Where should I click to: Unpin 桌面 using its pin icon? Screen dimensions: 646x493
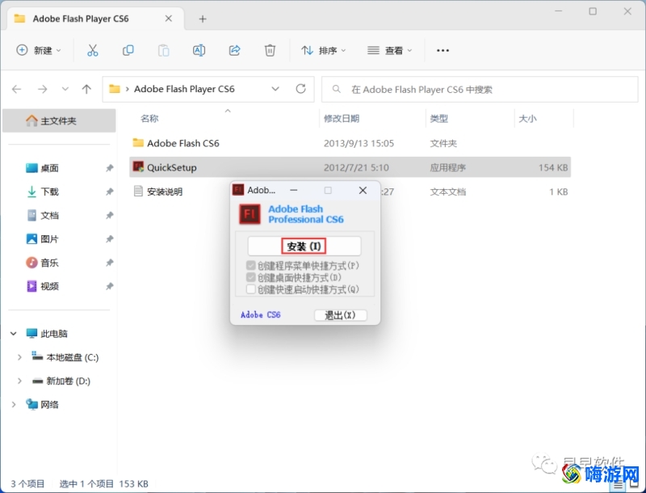(109, 168)
